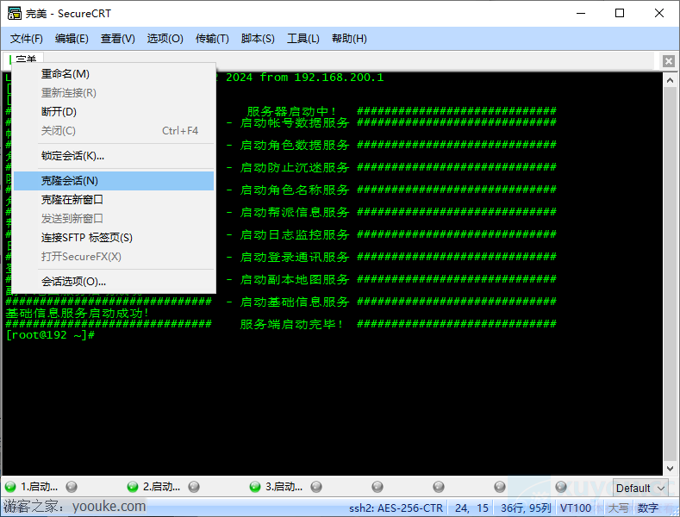Select 克隆会话(N) from context menu
This screenshot has height=517, width=680.
tap(70, 181)
